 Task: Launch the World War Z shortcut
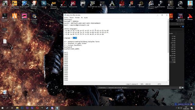pyautogui.click(x=63, y=4)
